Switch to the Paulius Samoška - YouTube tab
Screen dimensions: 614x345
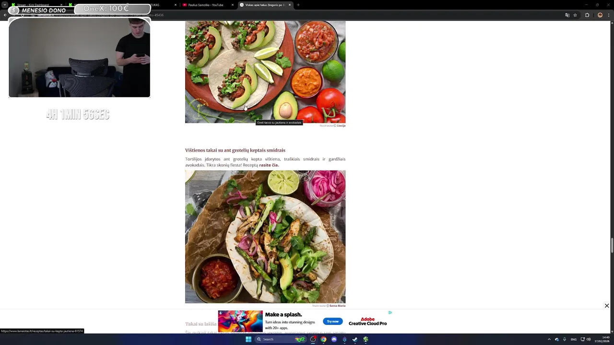tap(206, 5)
